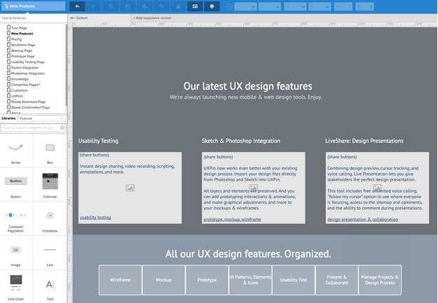Click the Prototype box on canvas

pos(207,280)
